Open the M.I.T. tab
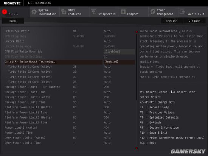208x156 pixels. tap(15, 12)
